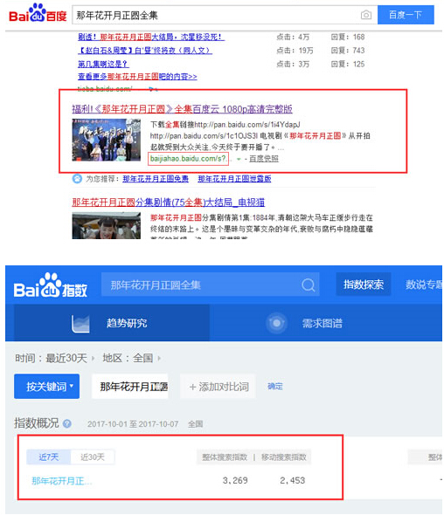Click 回复：743 stat text

(348, 51)
